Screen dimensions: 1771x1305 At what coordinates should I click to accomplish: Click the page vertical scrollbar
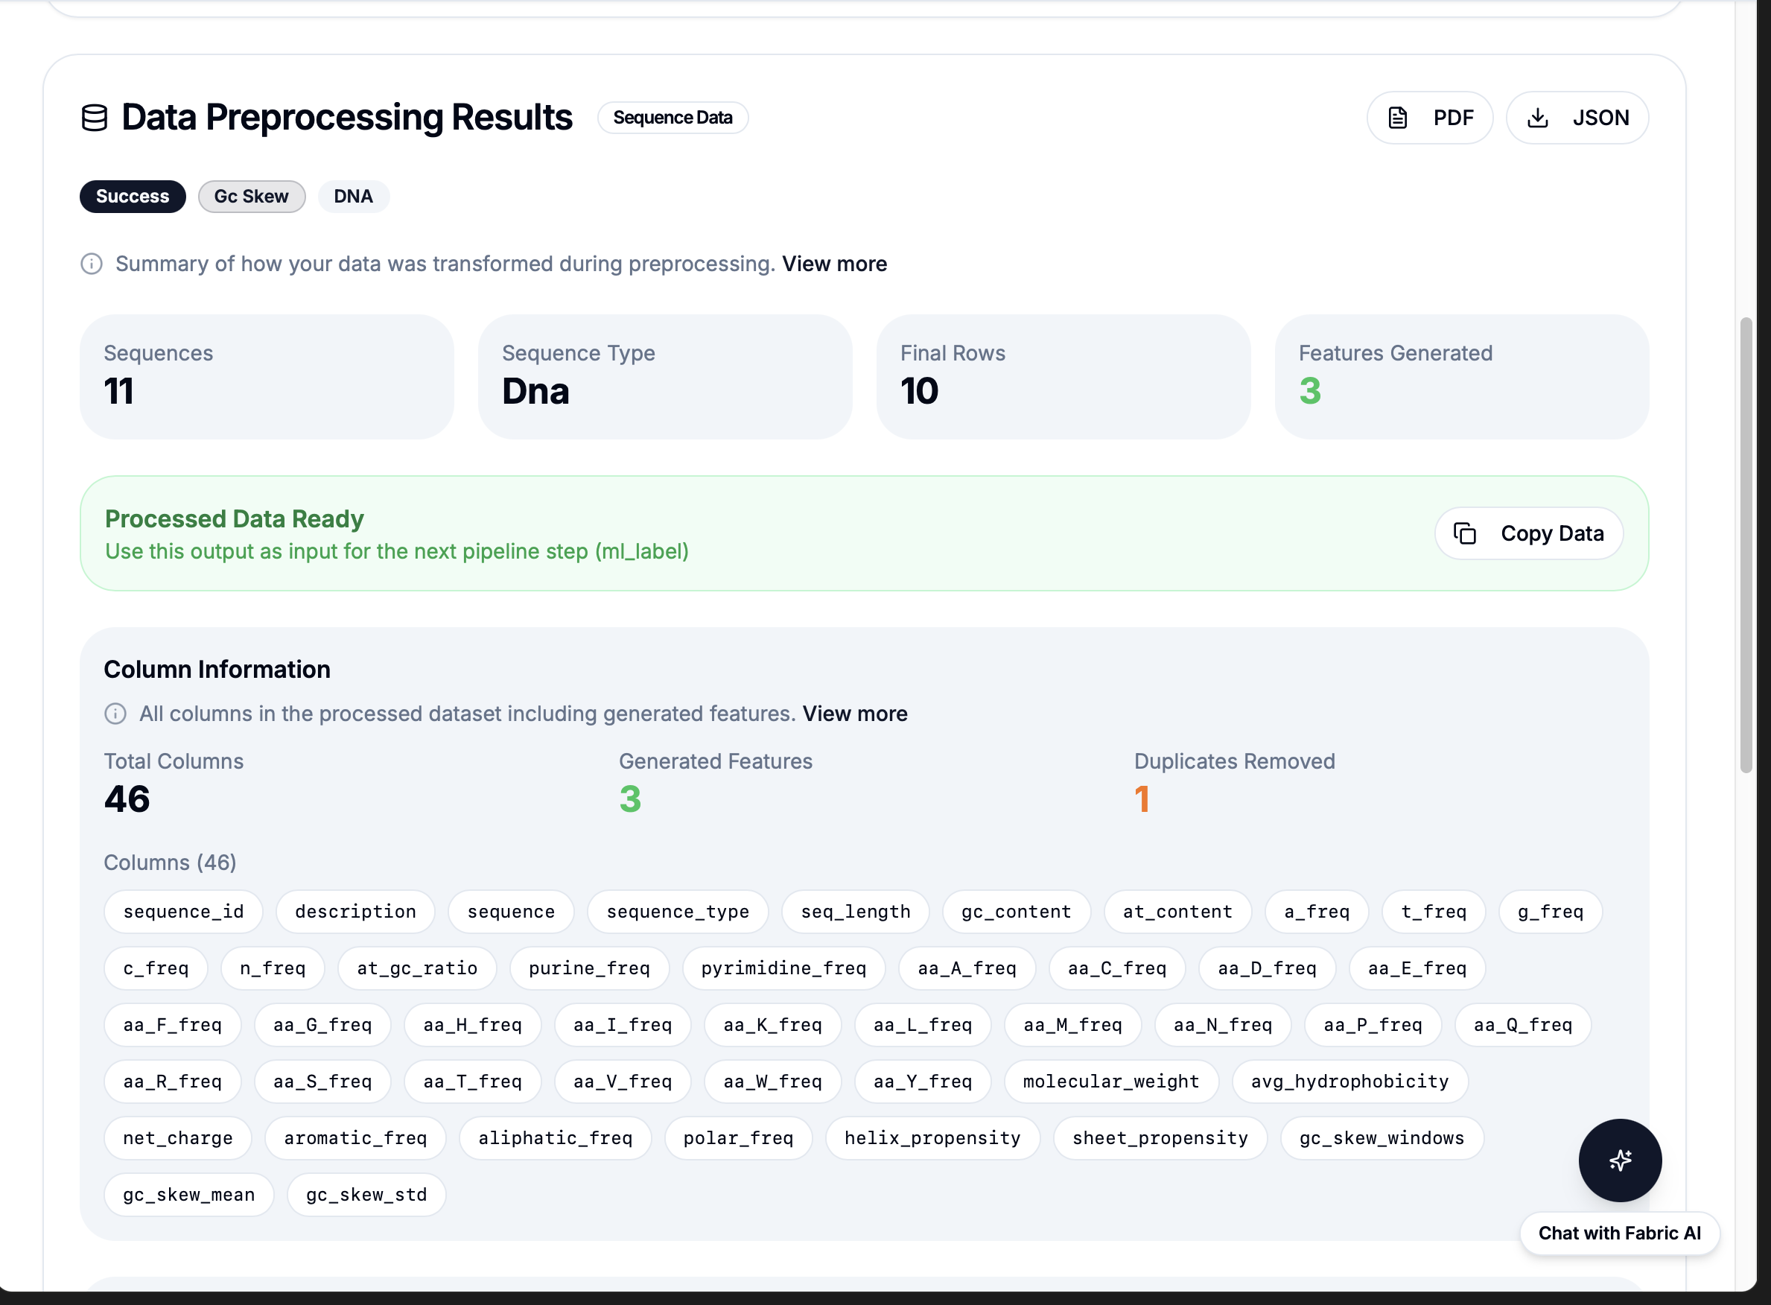[x=1746, y=545]
